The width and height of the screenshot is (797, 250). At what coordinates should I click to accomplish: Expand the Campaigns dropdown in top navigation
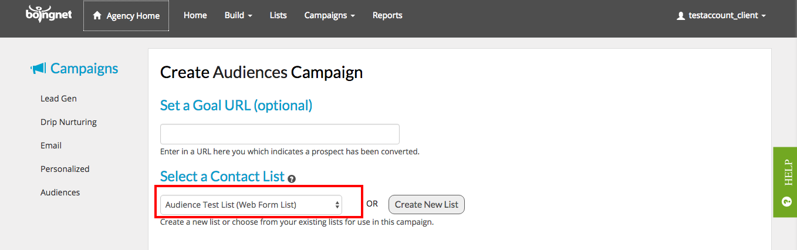(329, 15)
